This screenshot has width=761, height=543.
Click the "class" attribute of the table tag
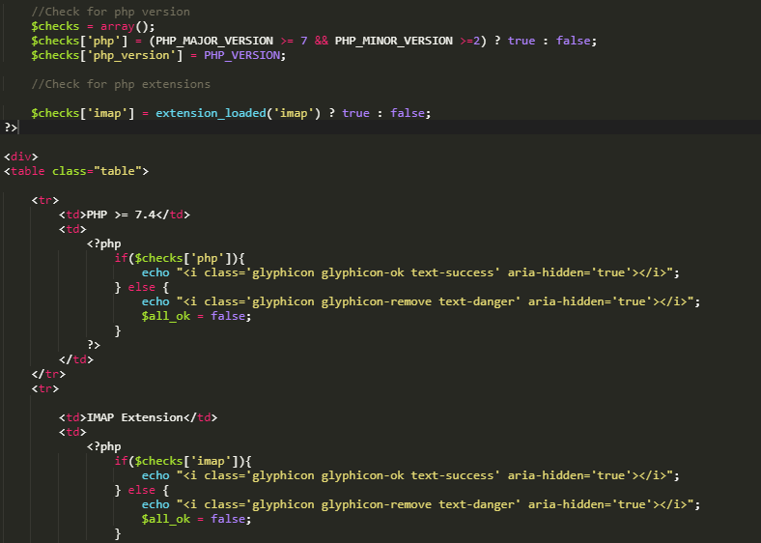click(69, 171)
